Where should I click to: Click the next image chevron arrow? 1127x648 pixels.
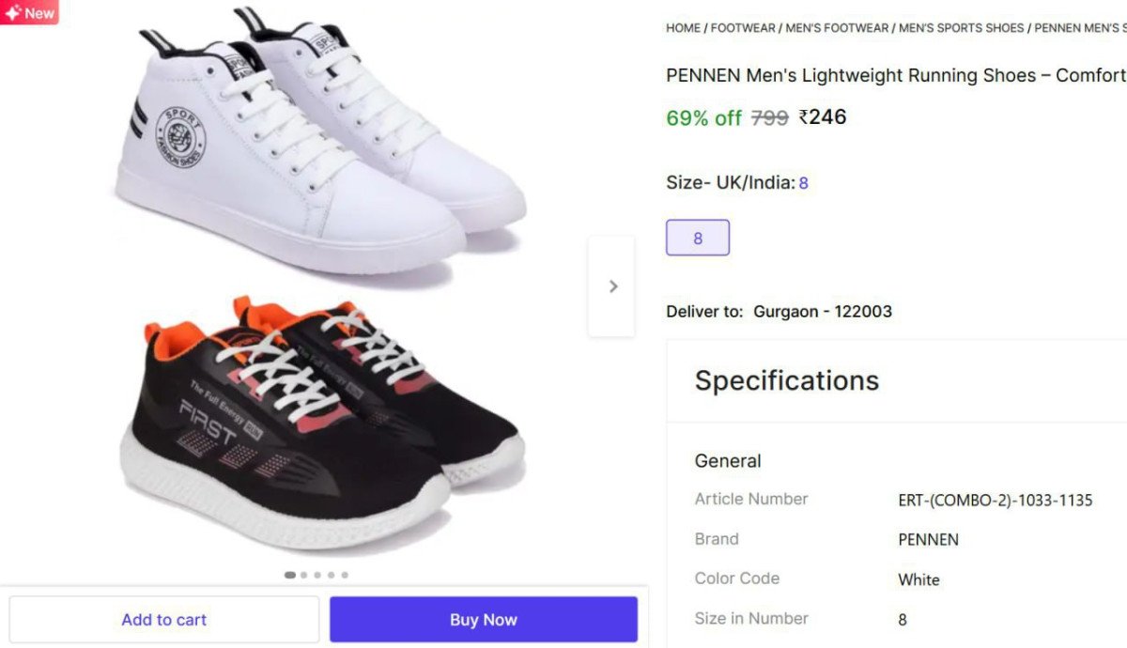point(612,286)
